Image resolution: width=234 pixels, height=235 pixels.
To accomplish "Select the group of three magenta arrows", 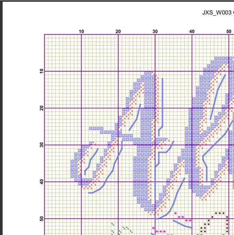I will click(161, 232).
